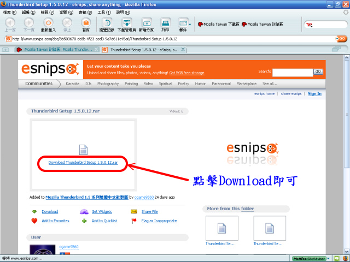The height and width of the screenshot is (262, 350).
Task: Go to the Home page icon
Action: click(86, 23)
